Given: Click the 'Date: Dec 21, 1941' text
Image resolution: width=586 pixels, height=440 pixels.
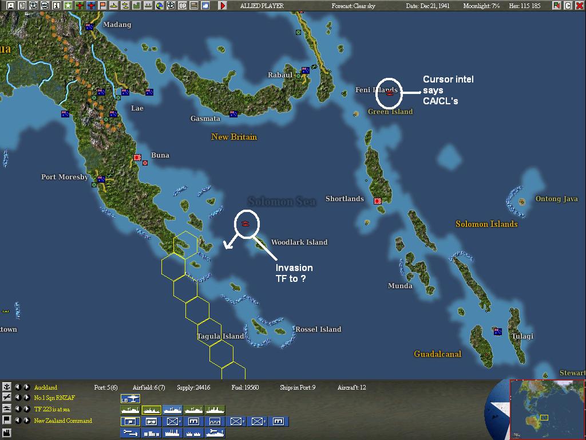Looking at the screenshot, I should pyautogui.click(x=428, y=6).
